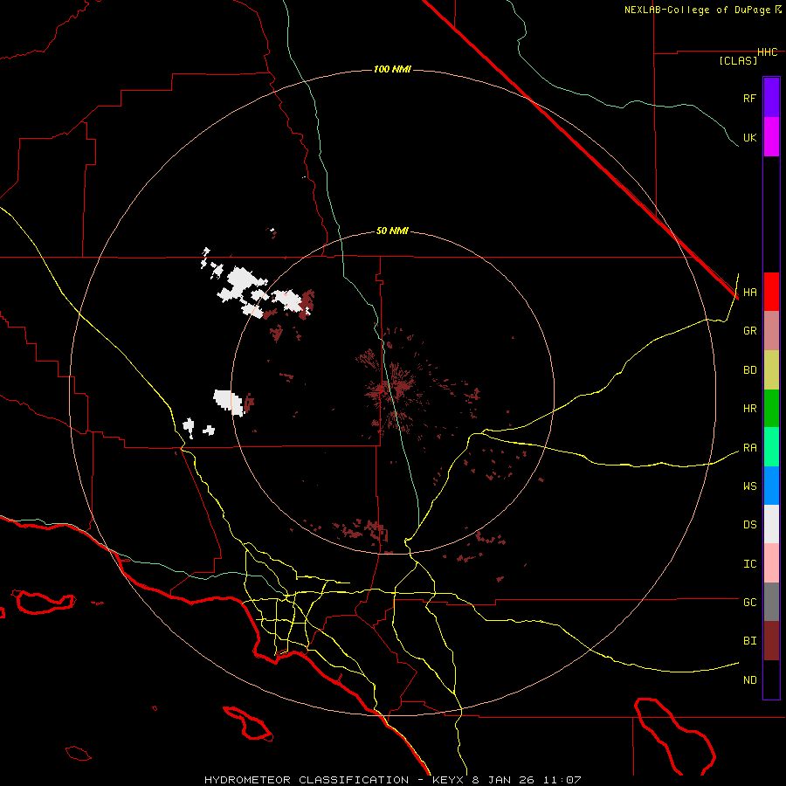786x786 pixels.
Task: Click the ND legend label
Action: [749, 680]
